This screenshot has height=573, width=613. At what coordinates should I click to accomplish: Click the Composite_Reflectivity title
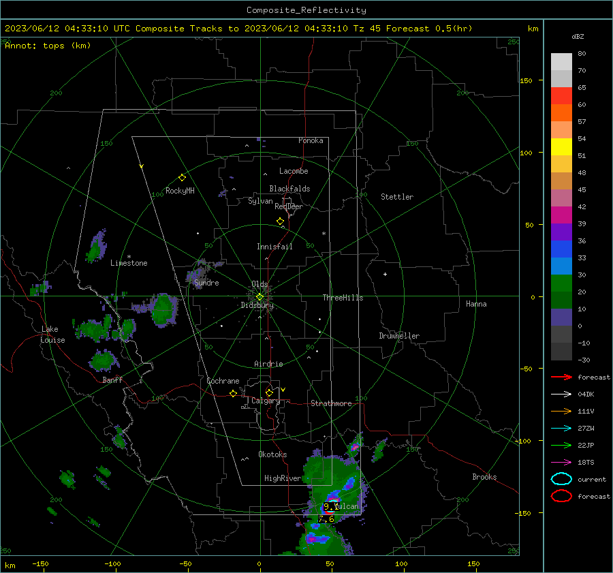click(x=306, y=10)
